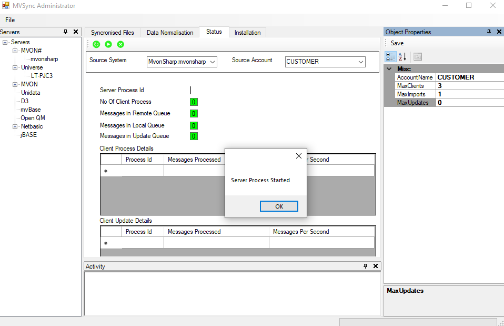Click Messages Processed header in Client Process Details

click(194, 160)
